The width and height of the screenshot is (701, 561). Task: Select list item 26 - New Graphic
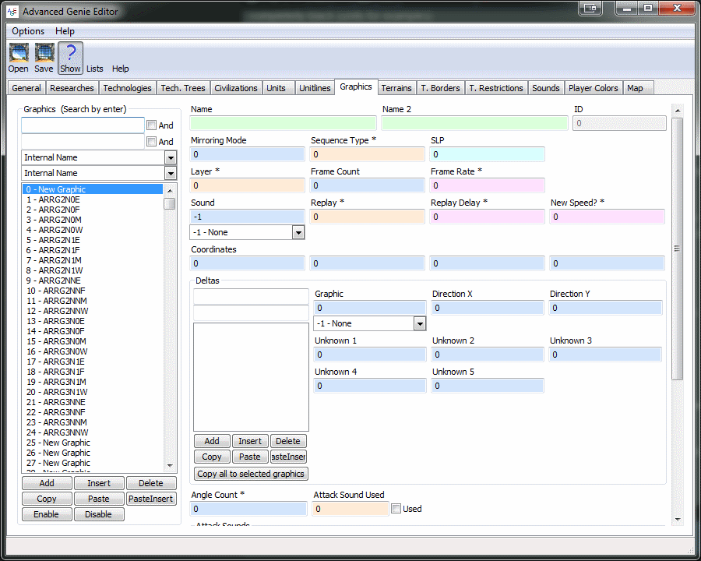(92, 453)
